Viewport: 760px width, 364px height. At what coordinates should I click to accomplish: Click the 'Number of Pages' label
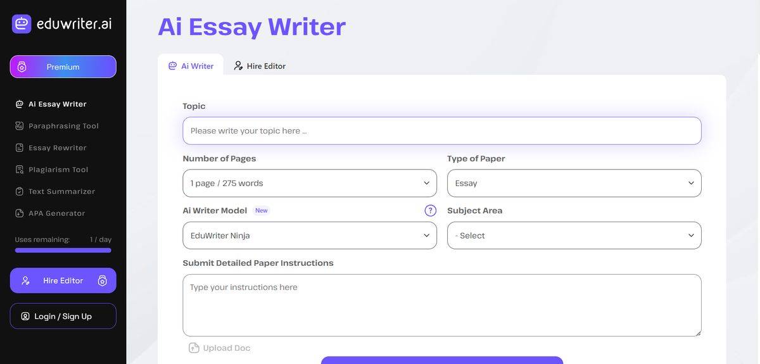point(219,158)
